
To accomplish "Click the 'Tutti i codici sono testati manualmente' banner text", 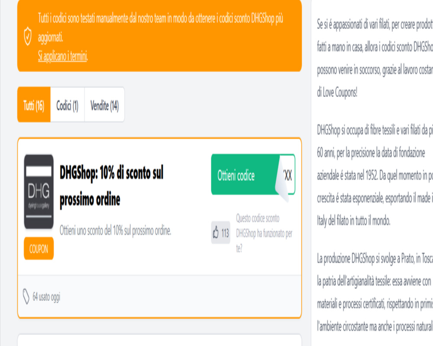I will [161, 28].
